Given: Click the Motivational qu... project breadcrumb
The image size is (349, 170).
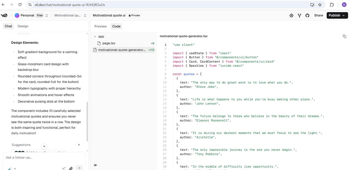Looking at the screenshot, I should tap(68, 15).
